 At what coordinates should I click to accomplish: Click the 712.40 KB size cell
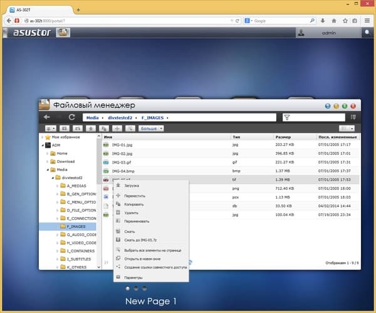(285, 188)
